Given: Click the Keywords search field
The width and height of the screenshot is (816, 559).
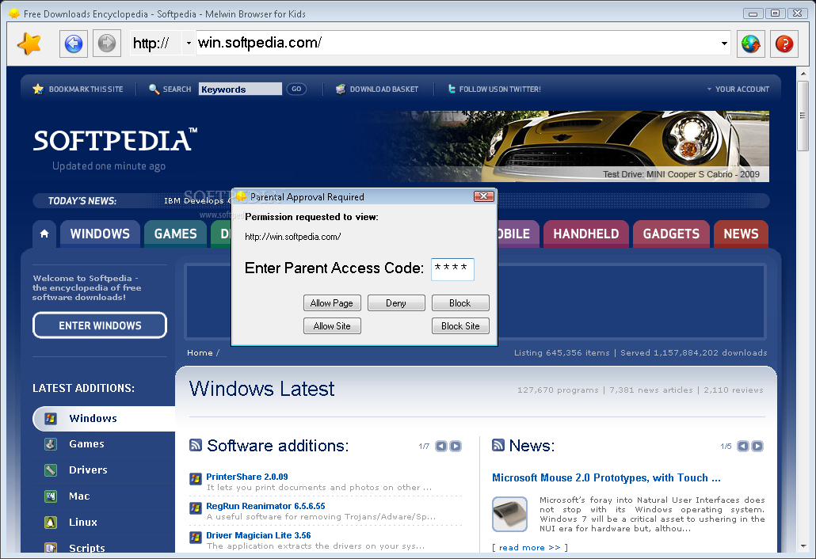Looking at the screenshot, I should [x=240, y=89].
